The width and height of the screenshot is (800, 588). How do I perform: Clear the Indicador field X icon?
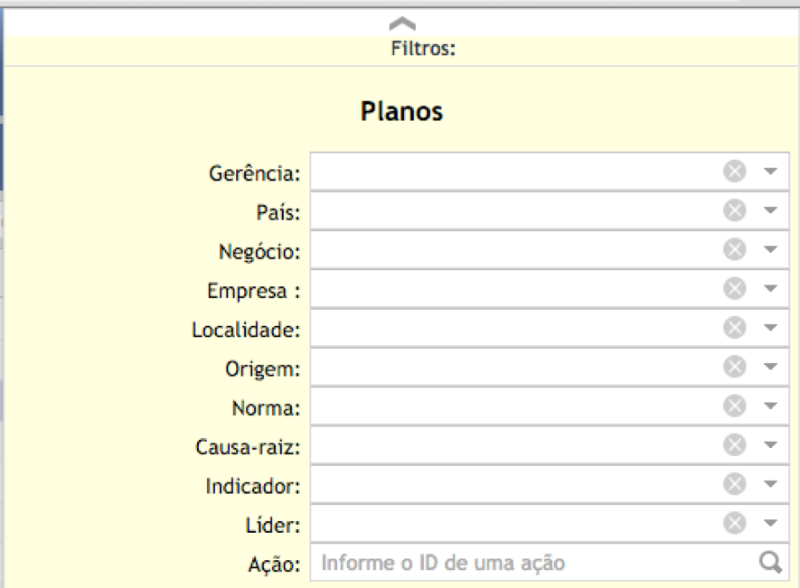735,483
